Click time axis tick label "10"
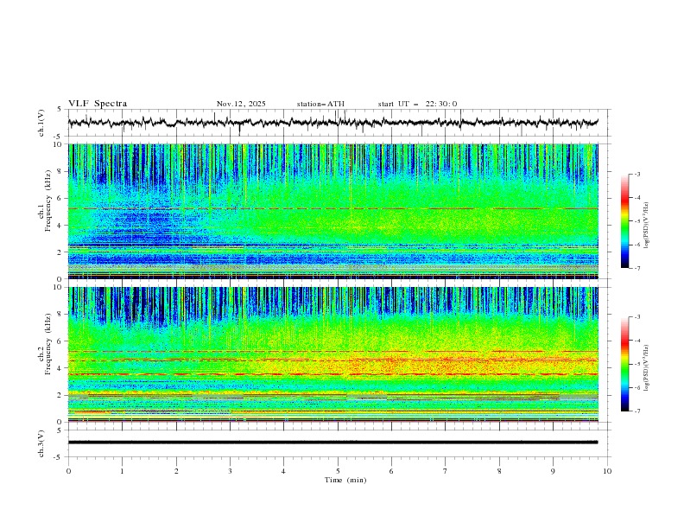This screenshot has height=529, width=684. coord(607,471)
